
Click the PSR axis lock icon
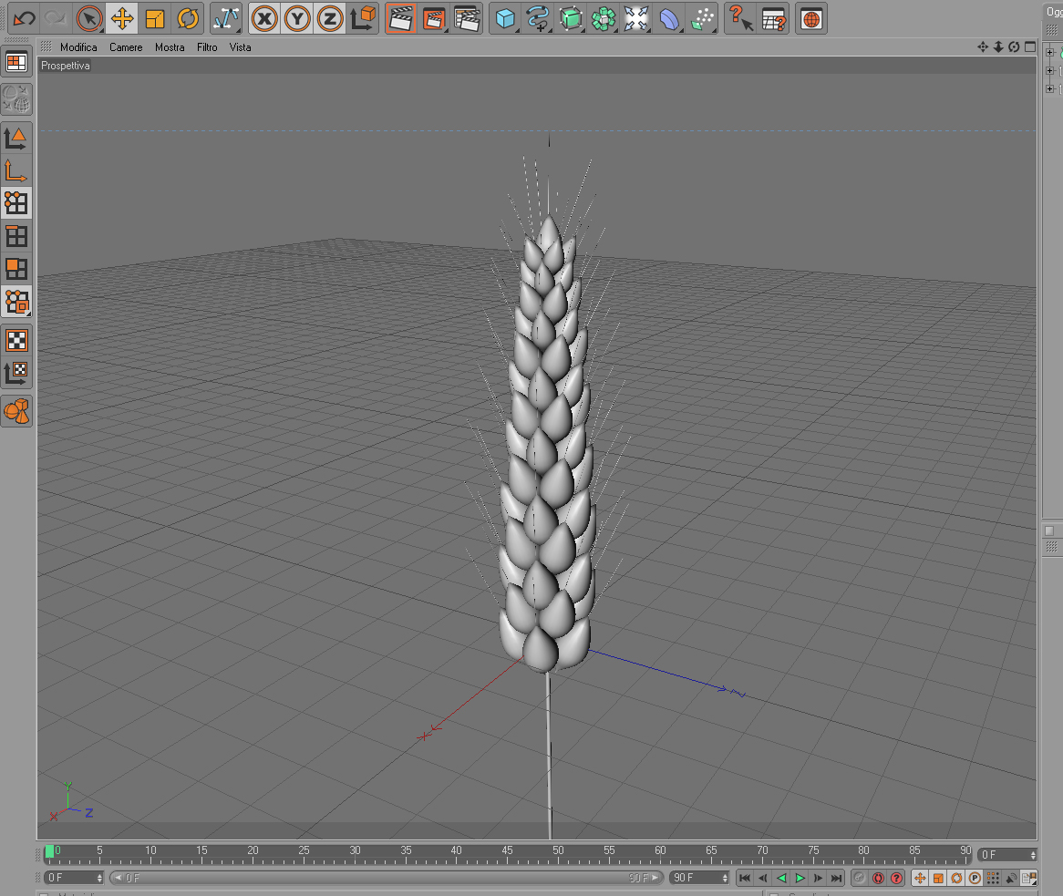[x=226, y=18]
